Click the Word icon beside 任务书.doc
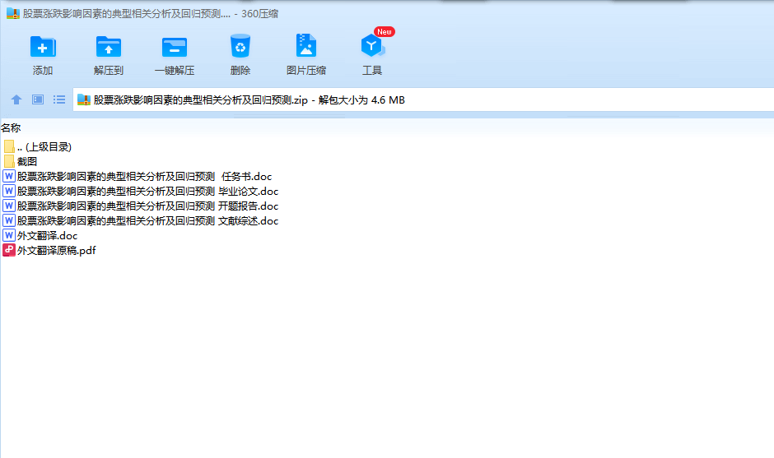This screenshot has height=458, width=774. click(x=9, y=176)
